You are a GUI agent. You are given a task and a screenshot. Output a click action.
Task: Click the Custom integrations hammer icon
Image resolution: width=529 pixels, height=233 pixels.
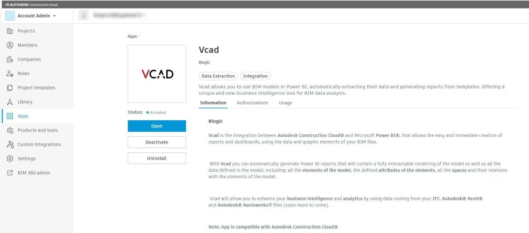pyautogui.click(x=10, y=144)
